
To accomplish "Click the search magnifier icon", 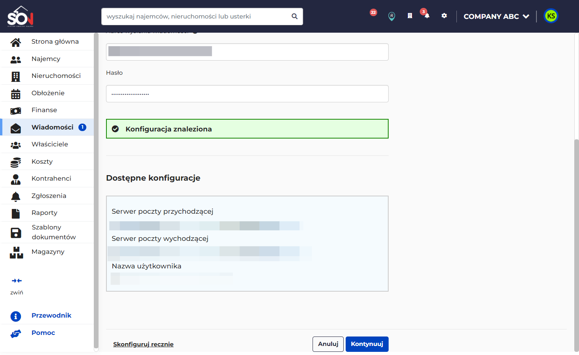I will click(x=294, y=16).
